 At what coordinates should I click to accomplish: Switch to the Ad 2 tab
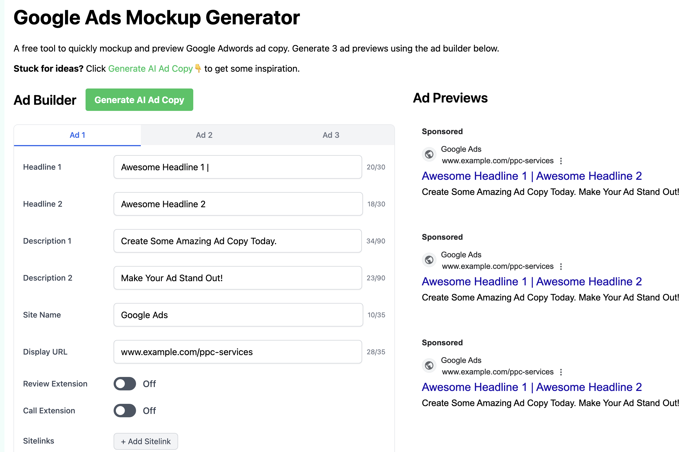coord(204,135)
